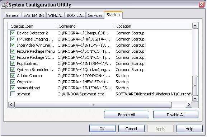Uncheck the Device Detector 2 checkbox

coord(13,33)
